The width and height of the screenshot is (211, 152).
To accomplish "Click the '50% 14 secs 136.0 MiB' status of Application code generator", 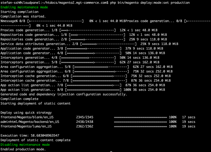I will 145,53.
